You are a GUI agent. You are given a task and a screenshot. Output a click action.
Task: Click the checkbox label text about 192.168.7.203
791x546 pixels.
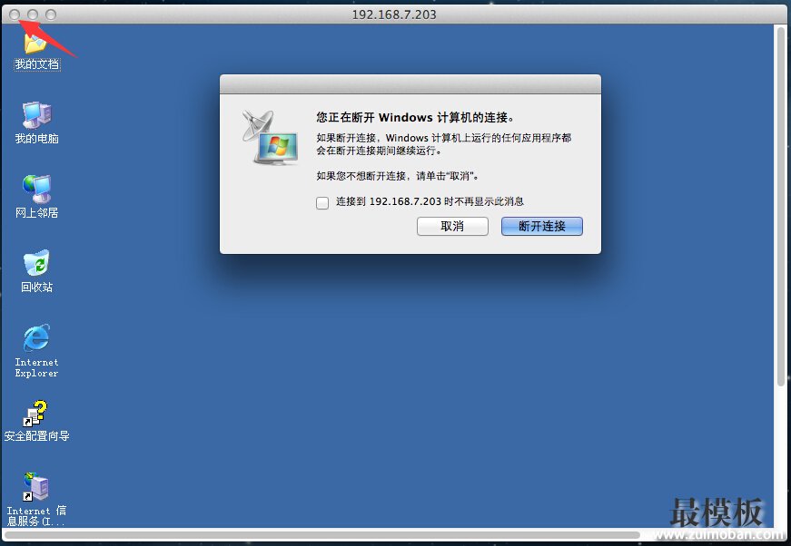pyautogui.click(x=430, y=201)
